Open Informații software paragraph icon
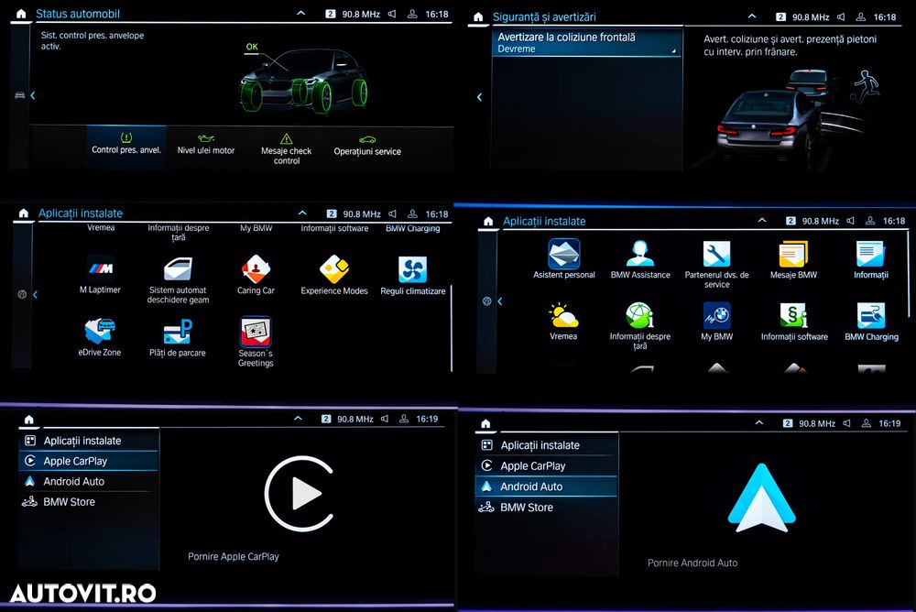Viewport: 916px width, 612px height. [x=794, y=316]
